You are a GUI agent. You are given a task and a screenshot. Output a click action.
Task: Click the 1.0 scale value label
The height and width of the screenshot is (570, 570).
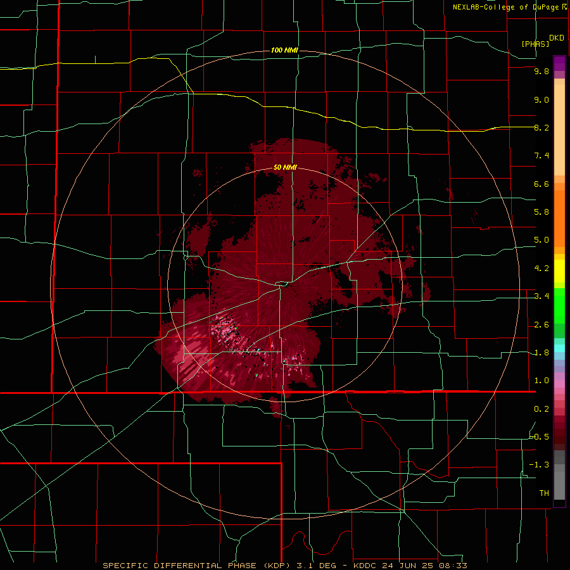[x=541, y=380]
